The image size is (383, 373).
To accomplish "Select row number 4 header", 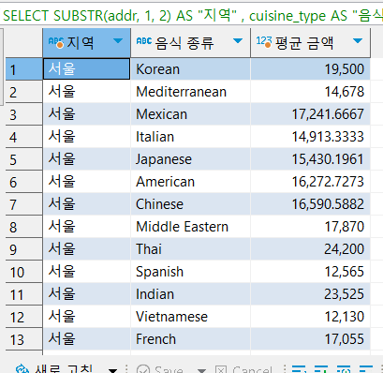I will pos(23,137).
